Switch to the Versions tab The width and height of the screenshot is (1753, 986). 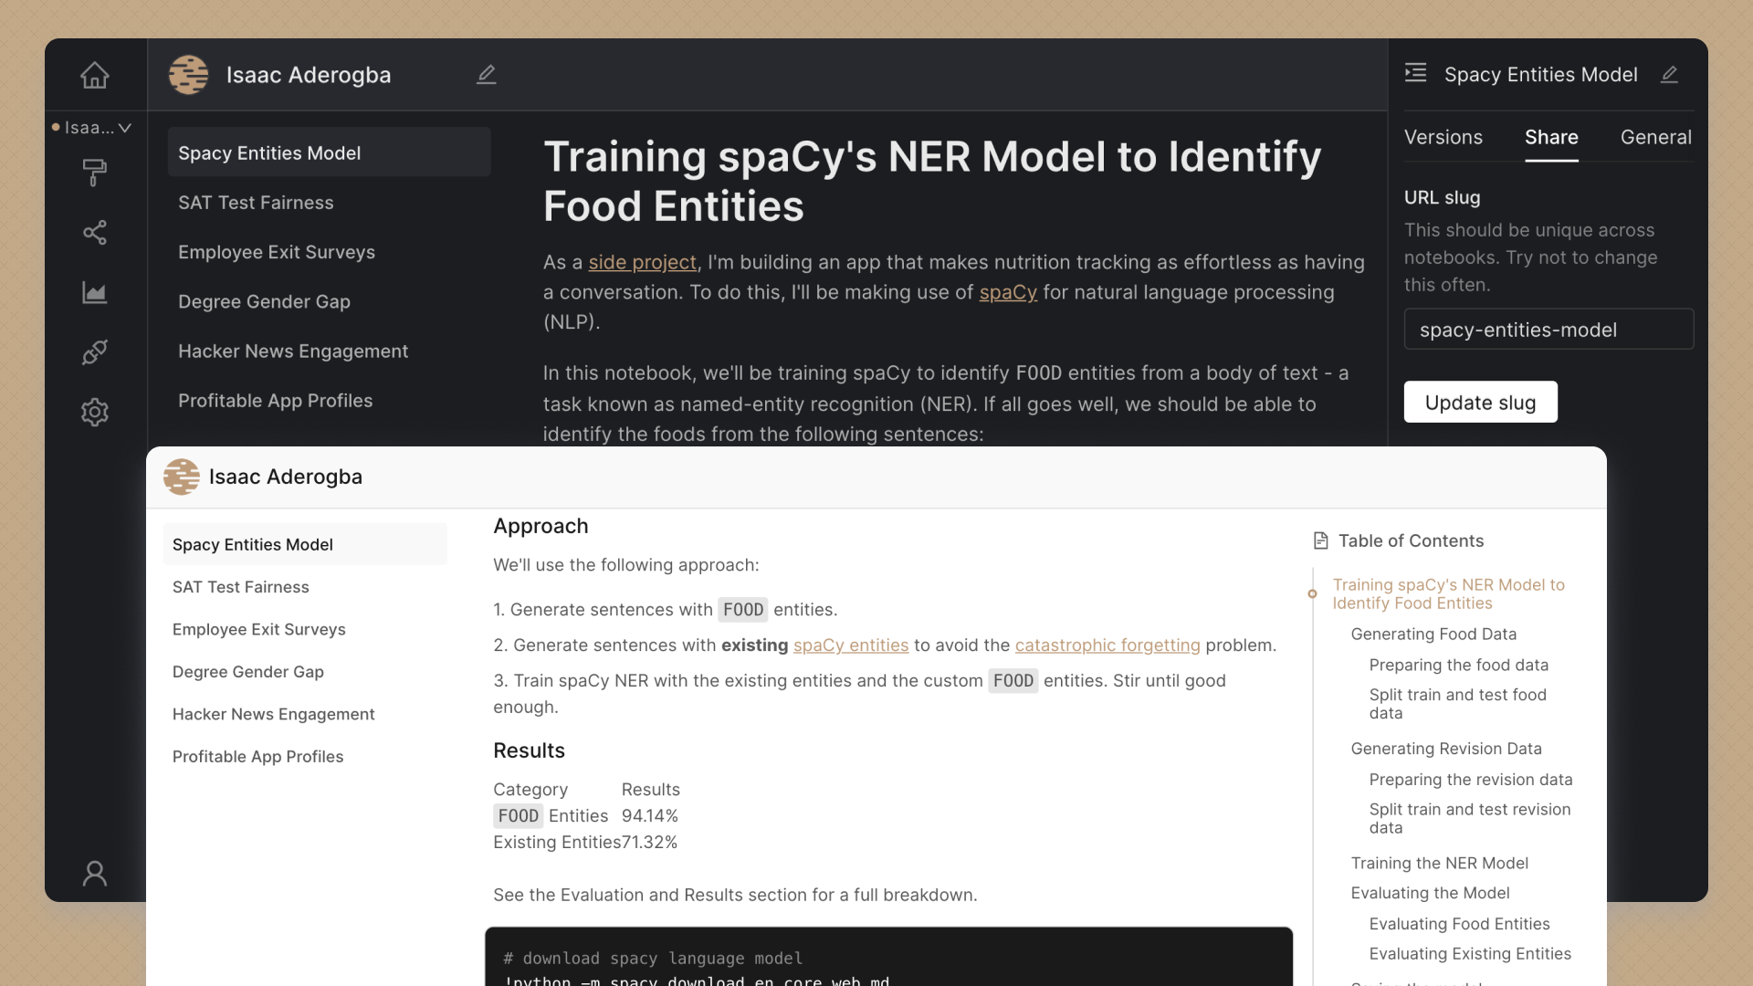click(1443, 138)
